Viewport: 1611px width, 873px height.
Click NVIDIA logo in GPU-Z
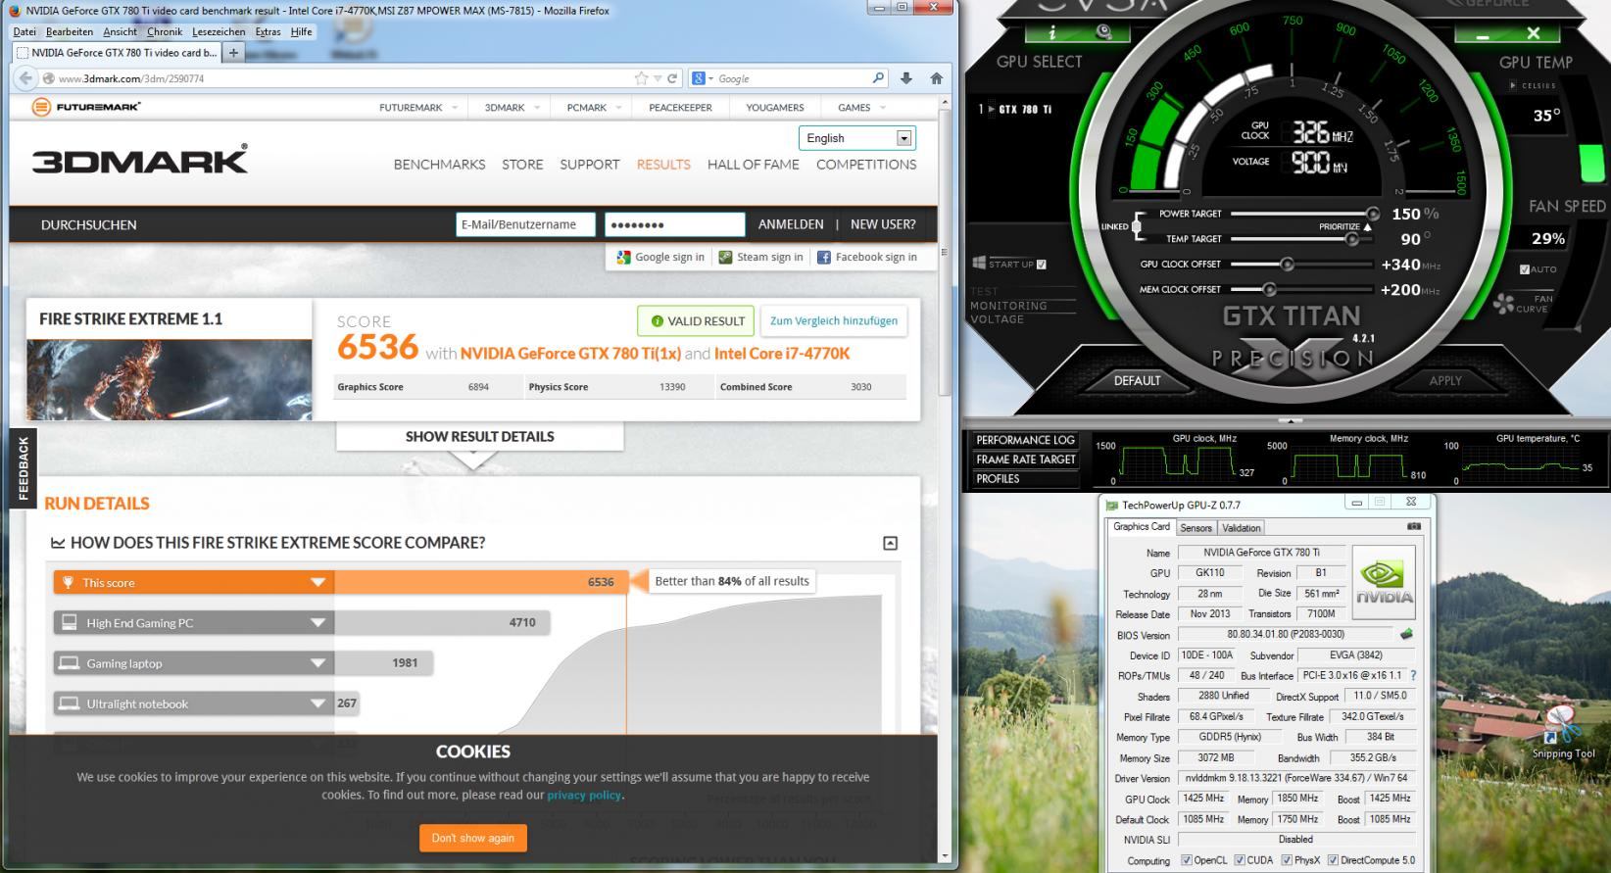pos(1385,583)
